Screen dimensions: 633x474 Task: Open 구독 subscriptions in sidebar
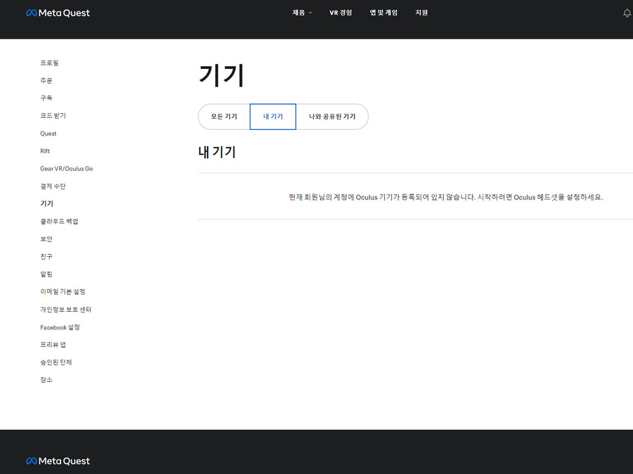(46, 98)
